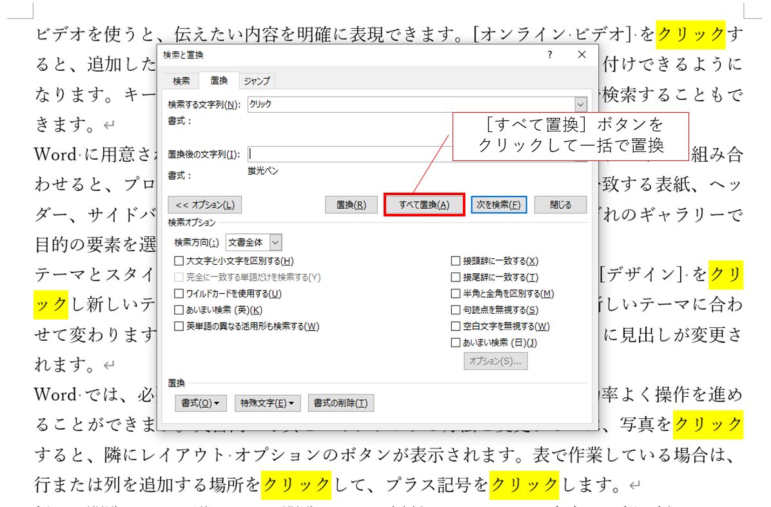This screenshot has height=507, width=771.
Task: Click the help question mark icon
Action: (x=549, y=55)
